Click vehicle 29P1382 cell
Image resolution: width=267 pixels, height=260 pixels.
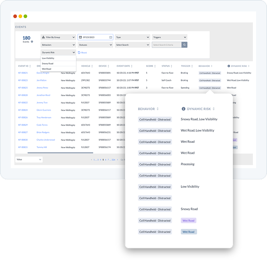point(85,80)
